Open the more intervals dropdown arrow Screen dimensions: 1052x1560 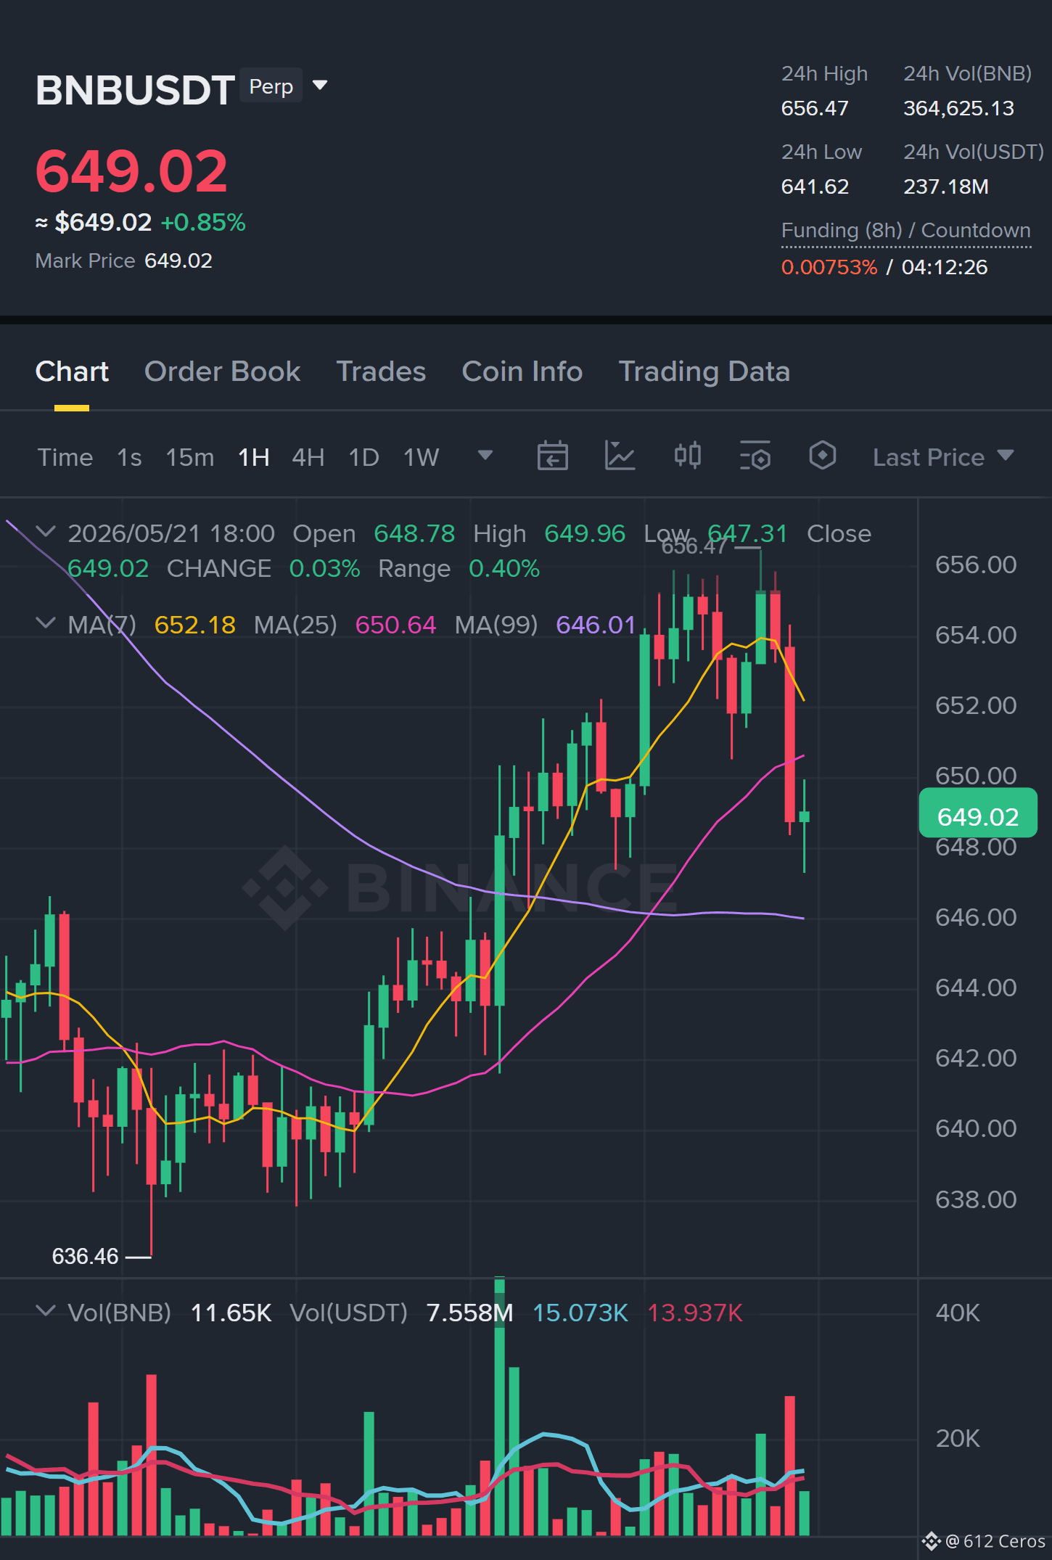click(x=485, y=456)
